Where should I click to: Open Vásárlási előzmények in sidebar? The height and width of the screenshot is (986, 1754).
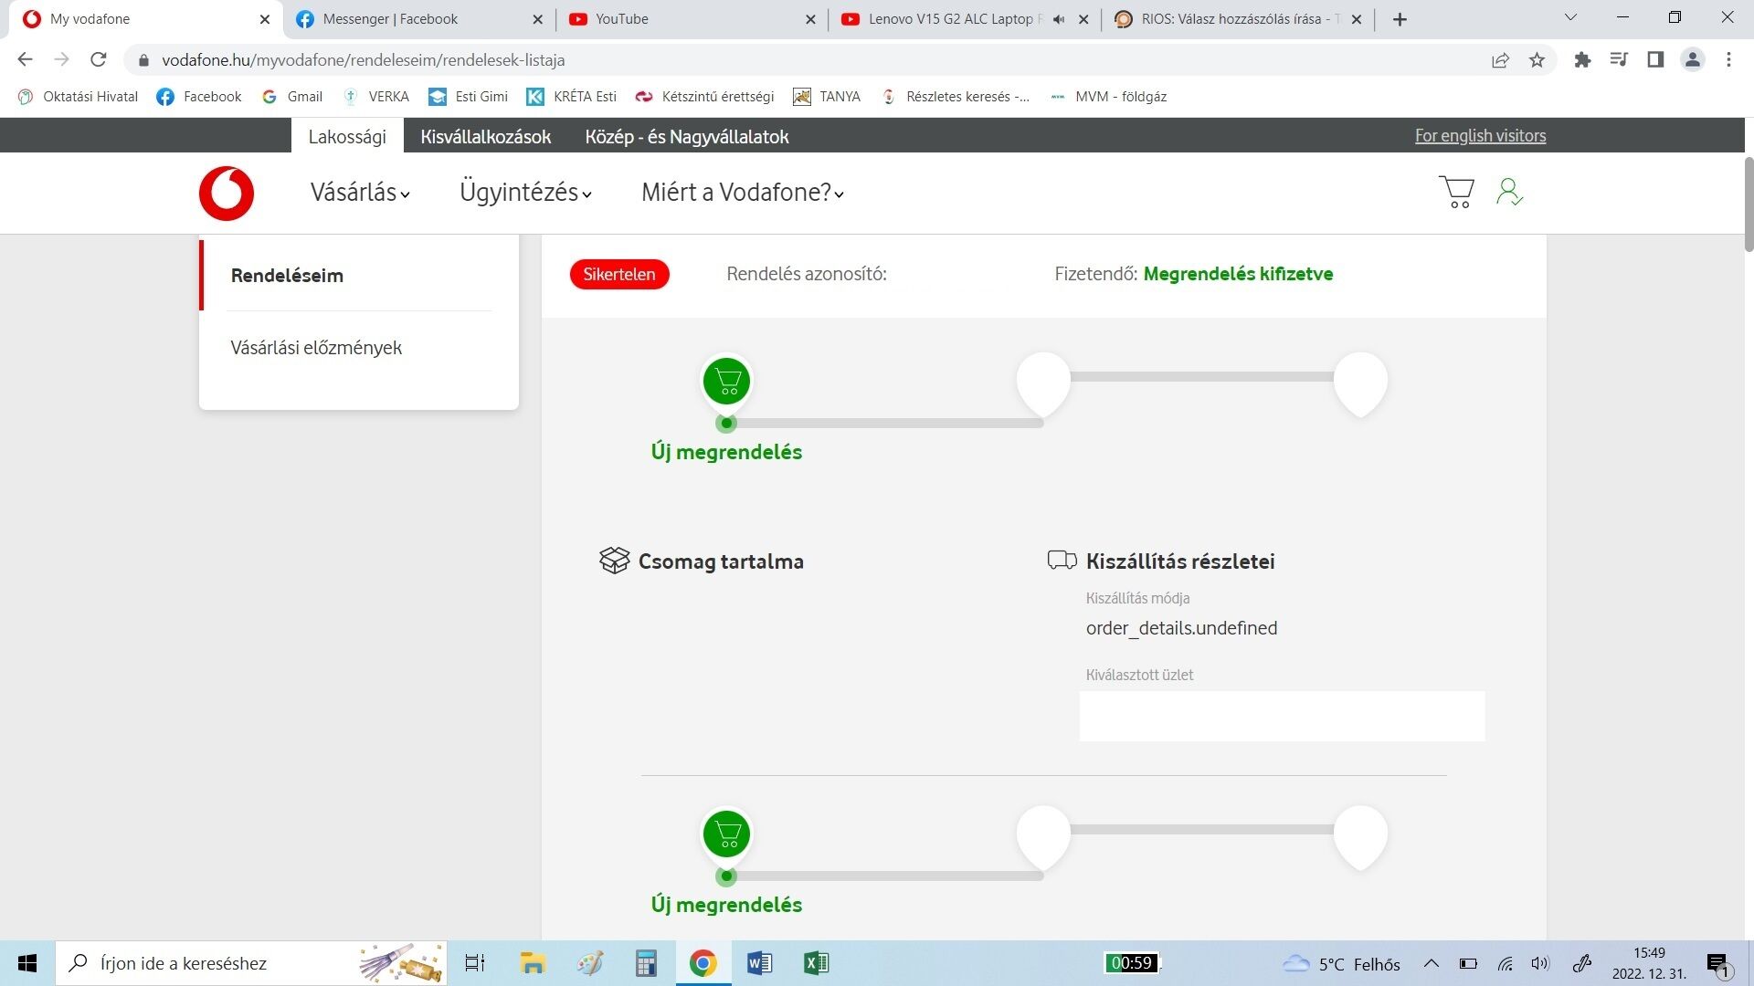coord(316,348)
